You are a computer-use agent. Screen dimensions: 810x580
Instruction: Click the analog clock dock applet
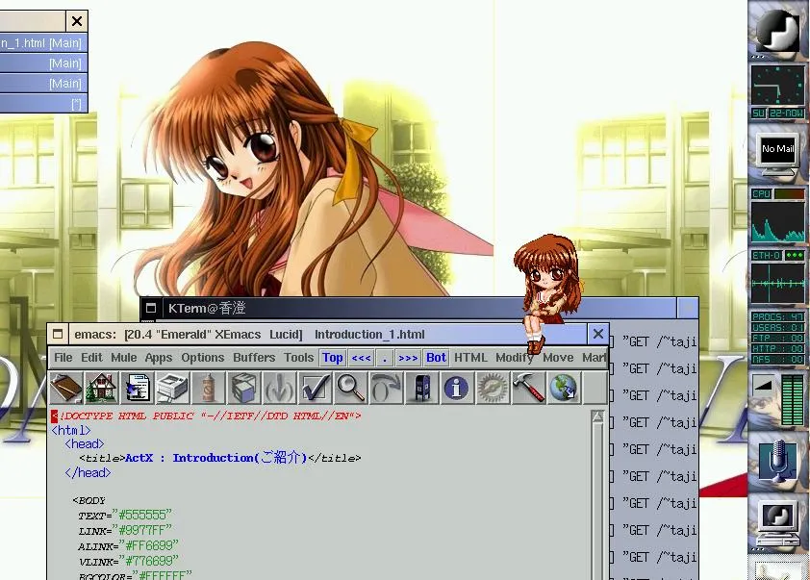[777, 85]
